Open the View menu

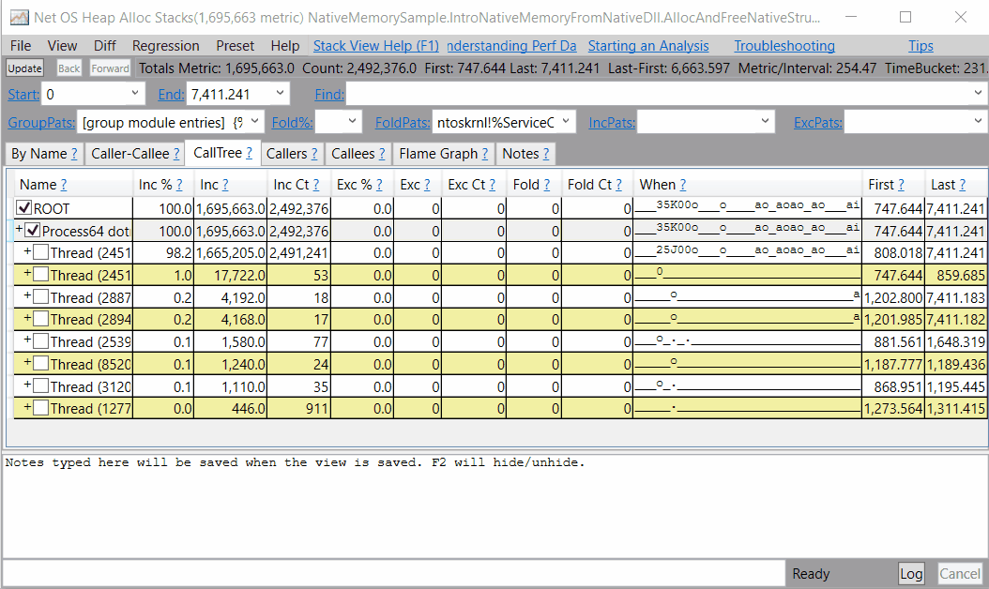(62, 45)
